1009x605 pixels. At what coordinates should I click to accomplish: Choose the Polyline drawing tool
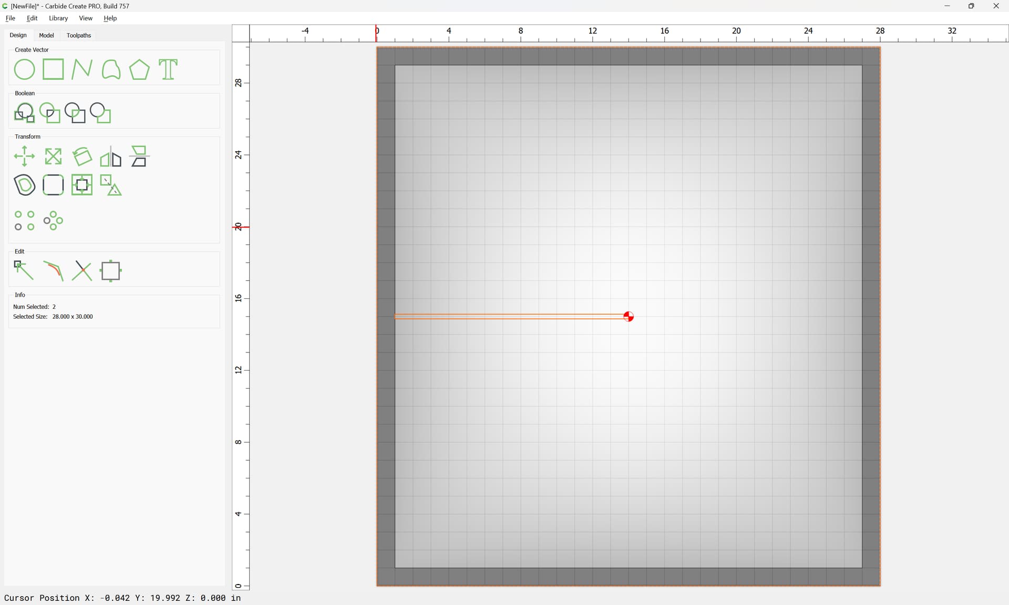[81, 69]
